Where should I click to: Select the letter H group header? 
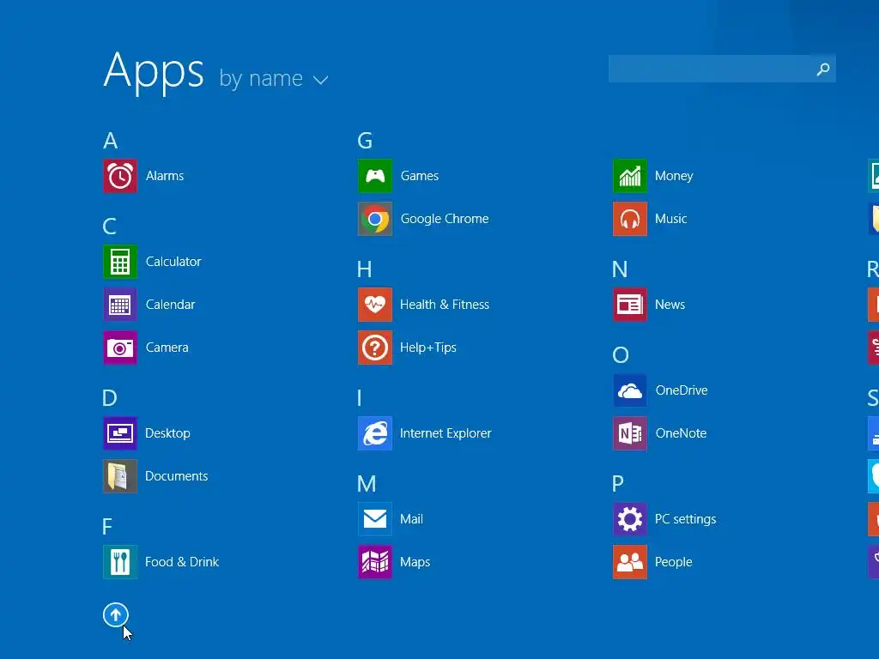(364, 269)
